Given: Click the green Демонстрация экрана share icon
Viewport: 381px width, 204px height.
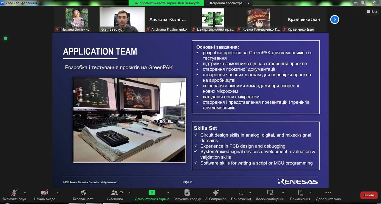Looking at the screenshot, I should [x=152, y=193].
